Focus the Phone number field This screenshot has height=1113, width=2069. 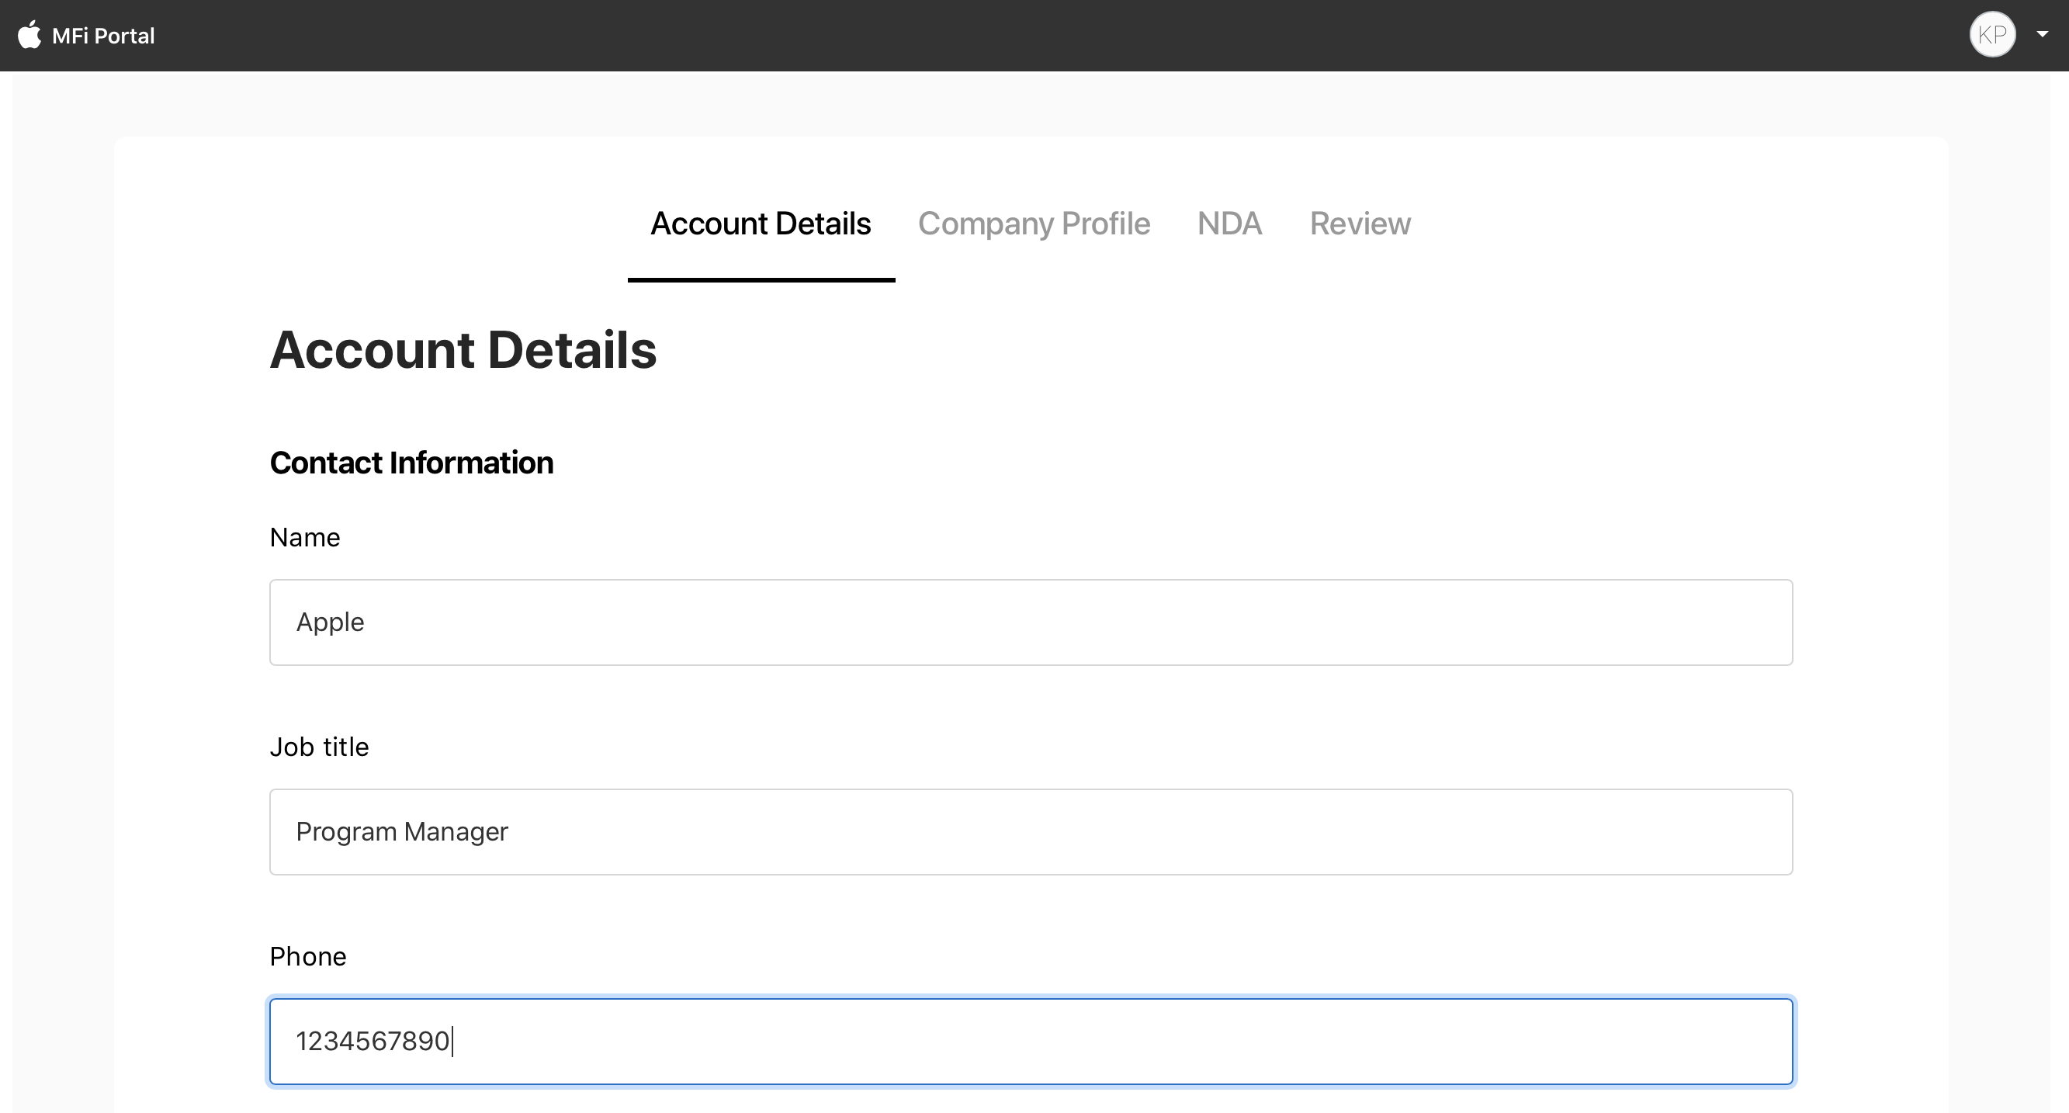point(1031,1042)
